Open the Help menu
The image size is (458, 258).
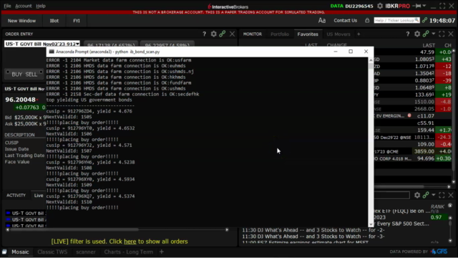coord(41,6)
